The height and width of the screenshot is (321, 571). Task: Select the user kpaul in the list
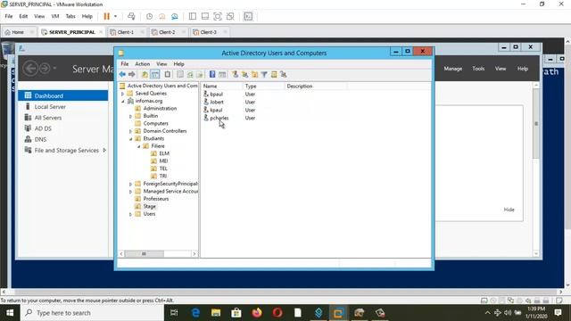point(216,110)
